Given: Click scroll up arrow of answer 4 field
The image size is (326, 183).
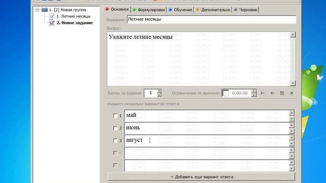Looking at the screenshot, I should pyautogui.click(x=292, y=150).
